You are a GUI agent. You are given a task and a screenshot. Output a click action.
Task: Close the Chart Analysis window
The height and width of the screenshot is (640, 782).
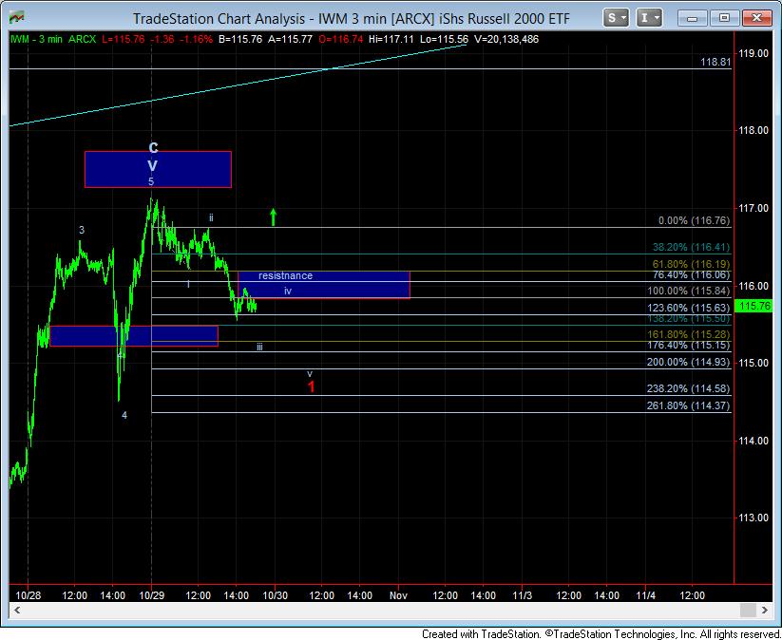click(756, 18)
